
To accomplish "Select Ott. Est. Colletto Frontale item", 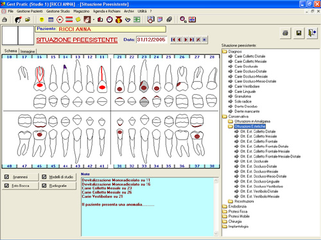I will [259, 141].
